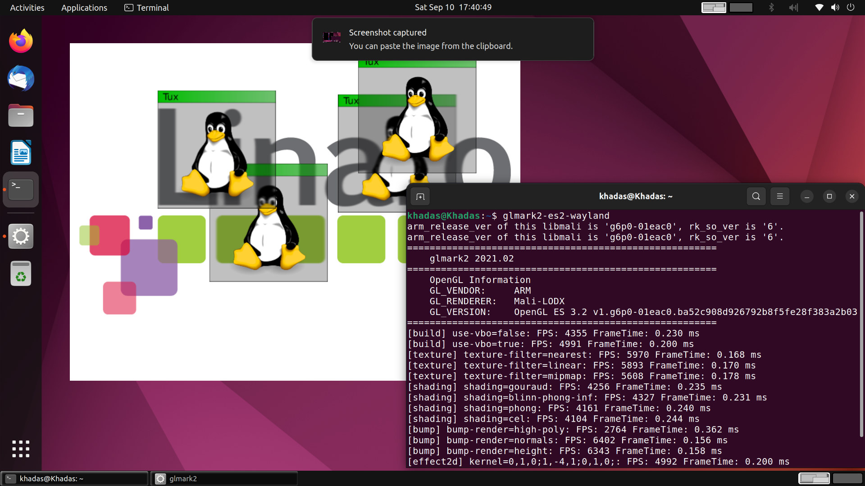Close the khadas@Khadas terminal window

click(x=852, y=196)
